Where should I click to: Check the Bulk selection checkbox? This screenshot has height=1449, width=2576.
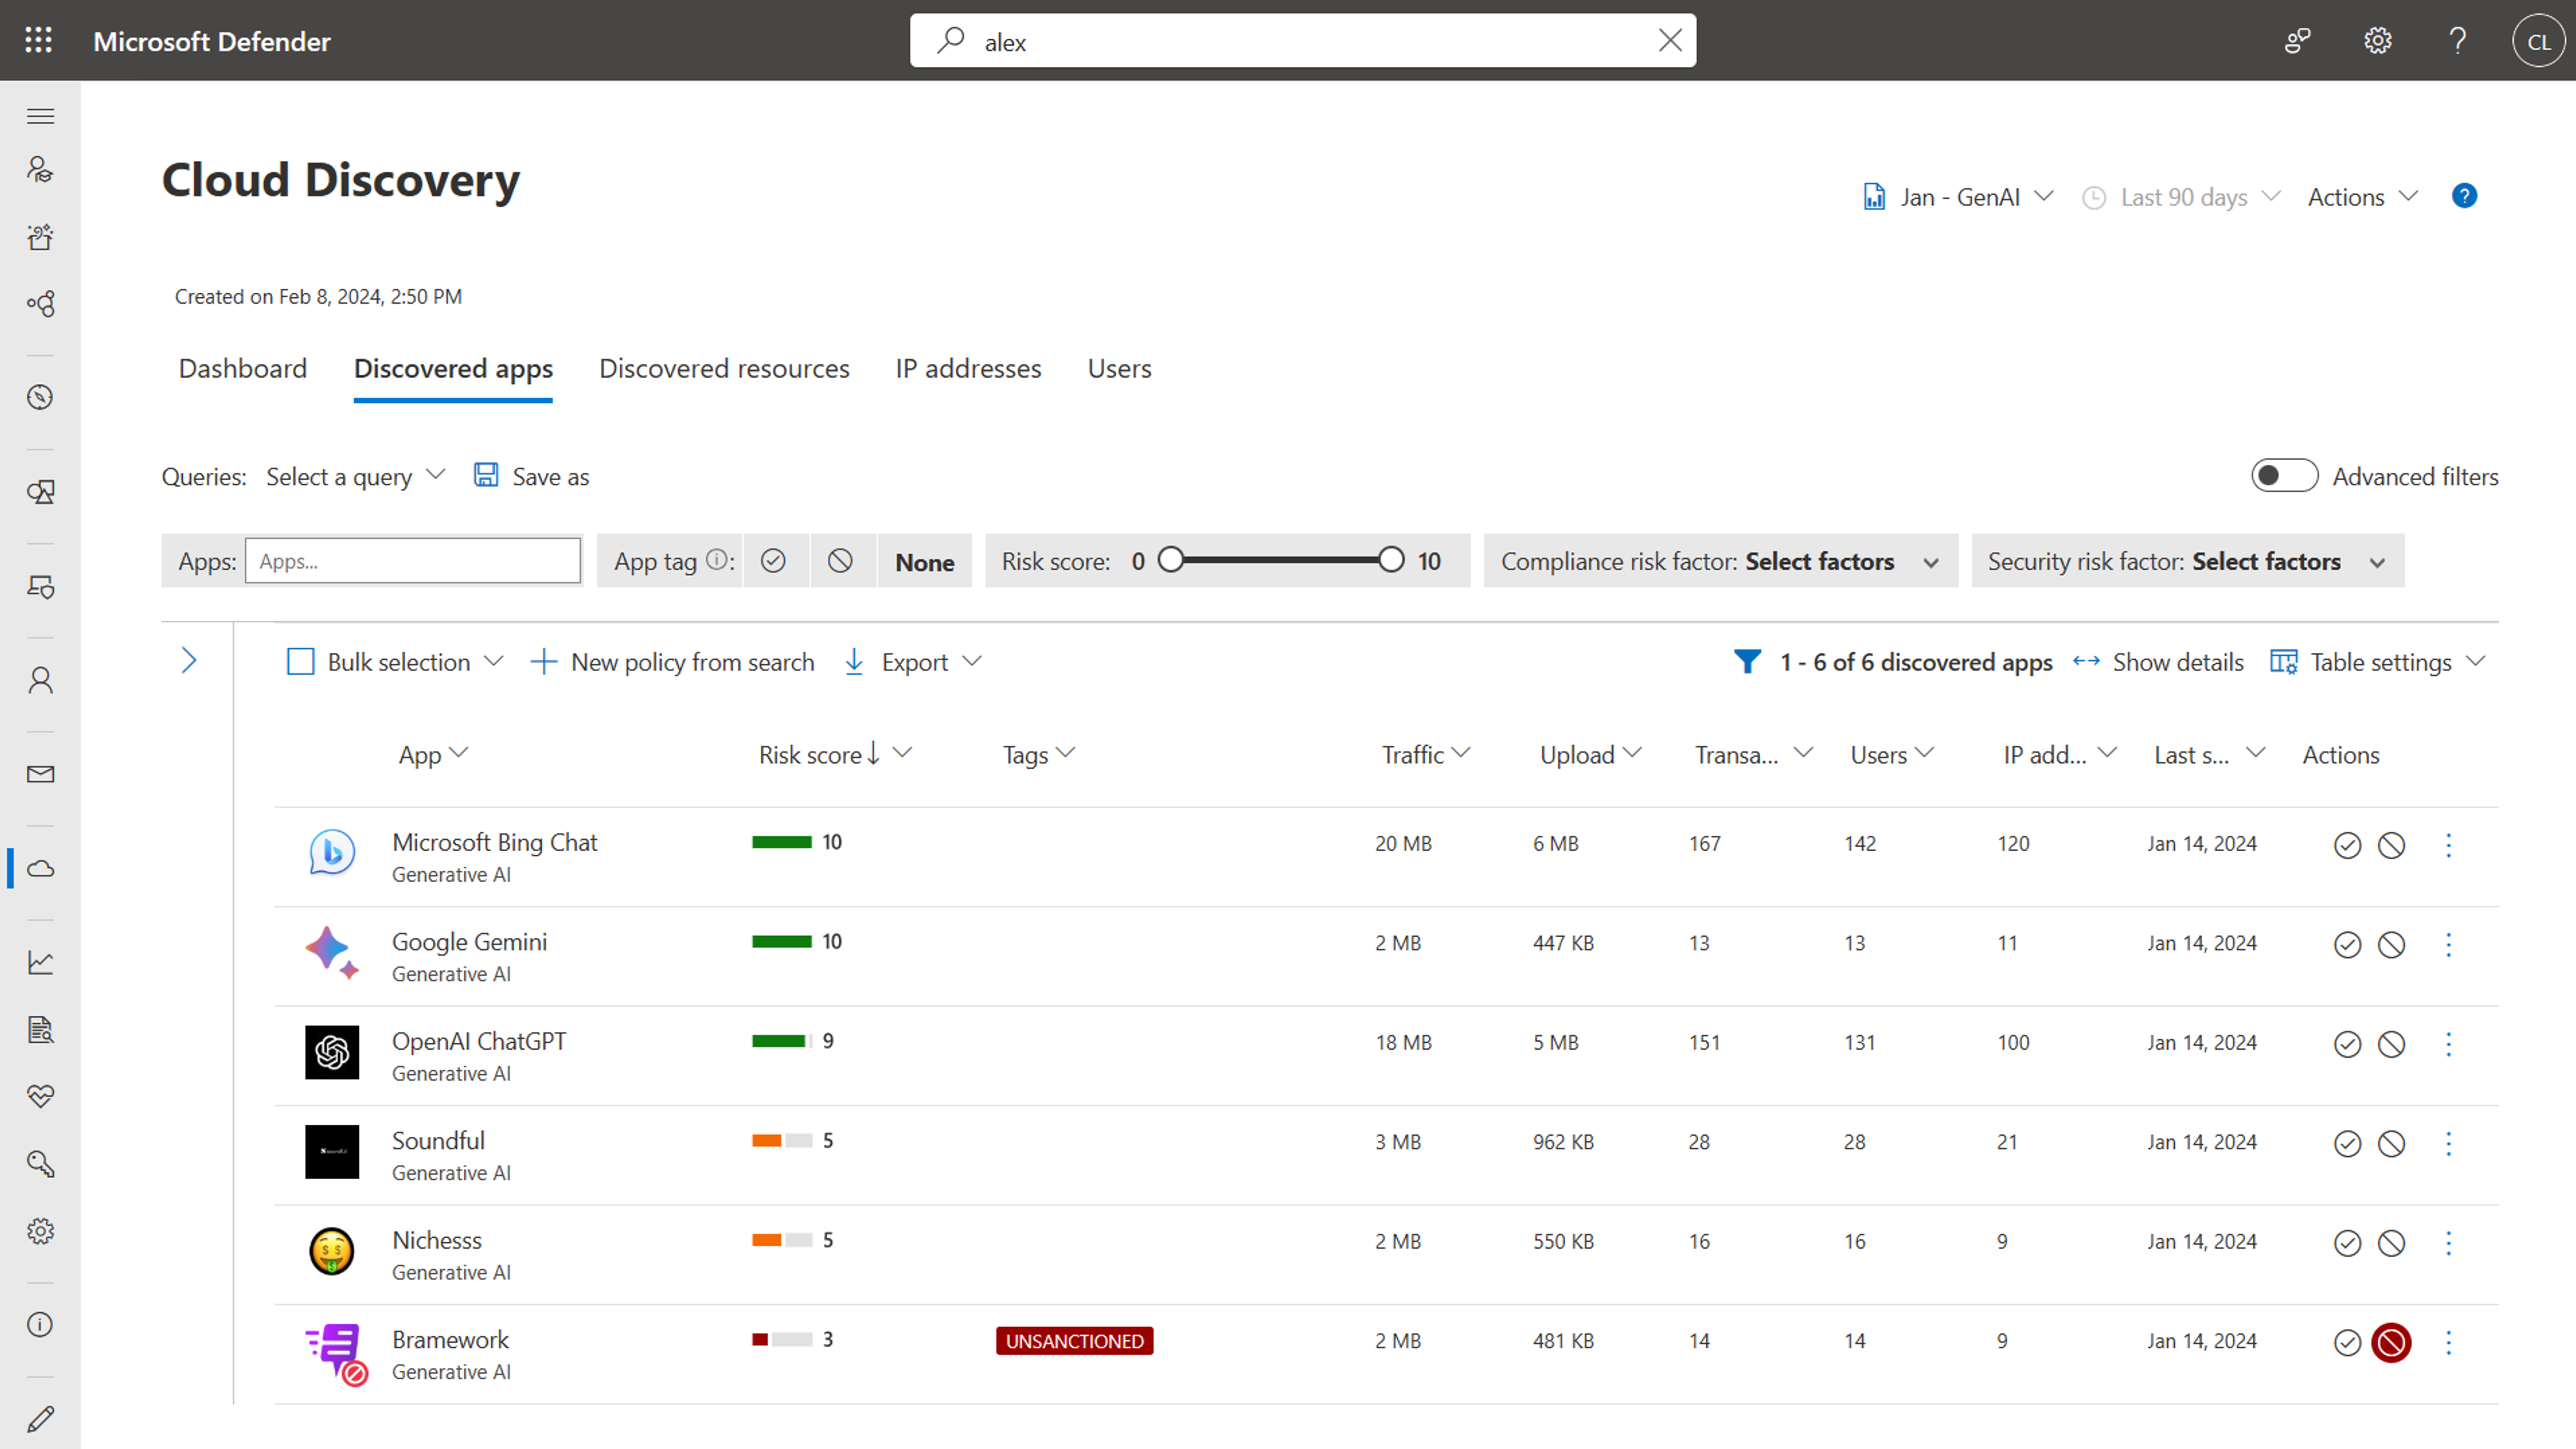click(300, 661)
